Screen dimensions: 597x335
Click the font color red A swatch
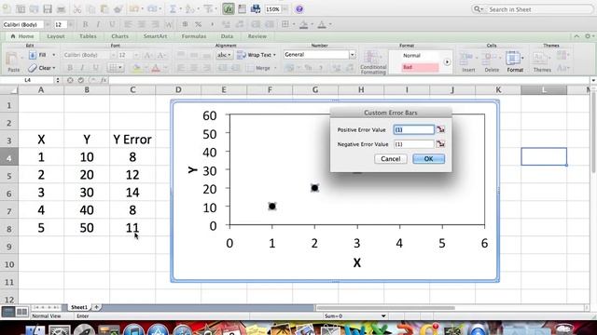pyautogui.click(x=156, y=68)
